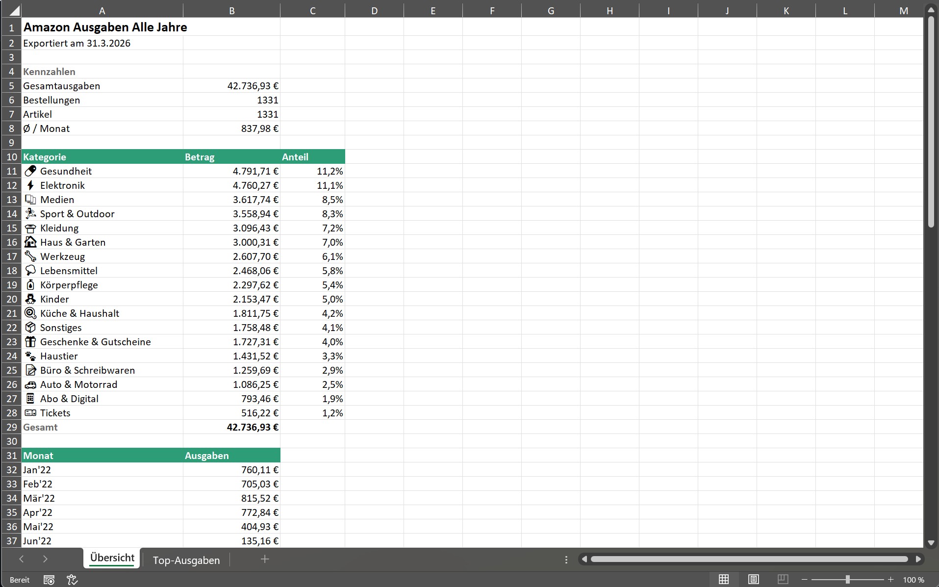
Task: Select row 10 header
Action: coord(11,157)
